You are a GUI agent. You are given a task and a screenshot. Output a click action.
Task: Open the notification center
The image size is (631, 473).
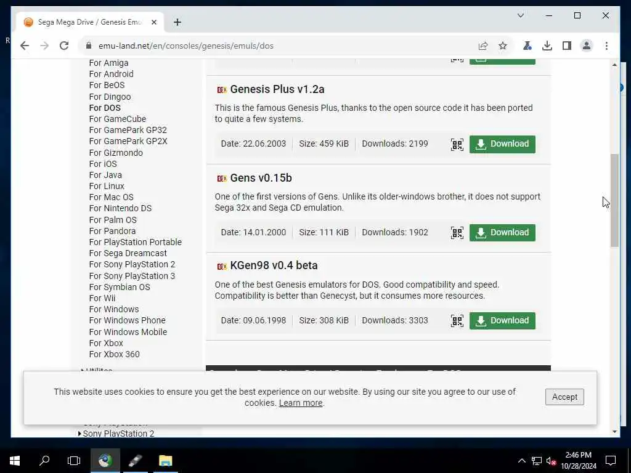(611, 461)
